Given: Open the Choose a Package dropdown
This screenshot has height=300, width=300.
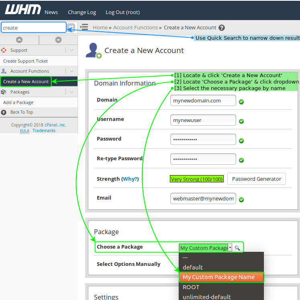Looking at the screenshot, I should (x=206, y=248).
